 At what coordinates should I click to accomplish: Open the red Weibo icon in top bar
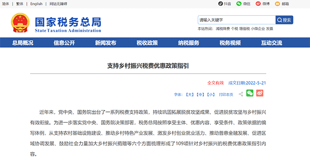click(258, 4)
